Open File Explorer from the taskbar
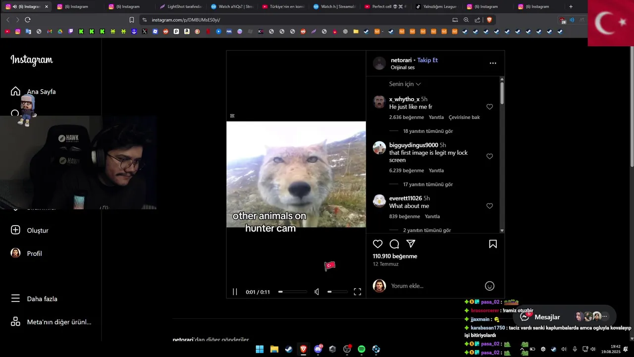Image resolution: width=634 pixels, height=357 pixels. 274,349
